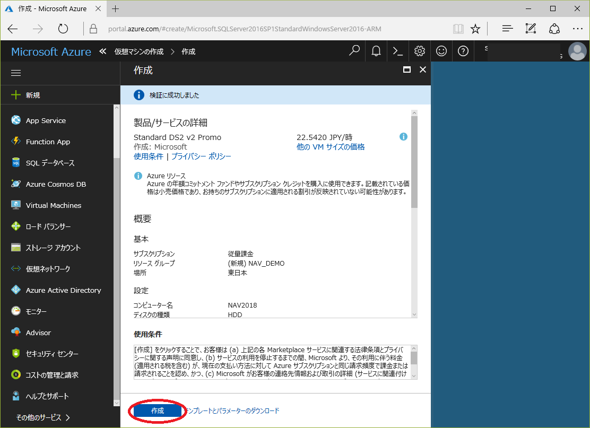590x428 pixels.
Task: Click Microsoft Azure logo text
Action: [51, 51]
